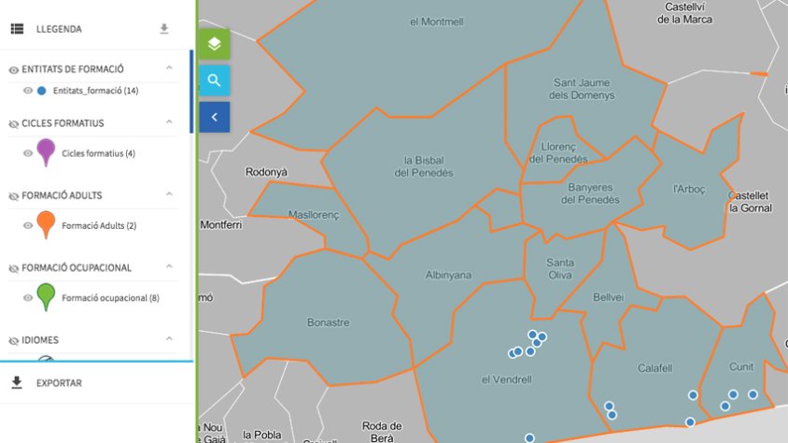Select the Cicles formatius (4) label
788x443 pixels.
99,153
